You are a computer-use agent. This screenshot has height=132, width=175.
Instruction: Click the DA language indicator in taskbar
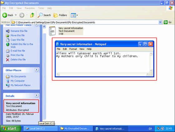(150, 129)
